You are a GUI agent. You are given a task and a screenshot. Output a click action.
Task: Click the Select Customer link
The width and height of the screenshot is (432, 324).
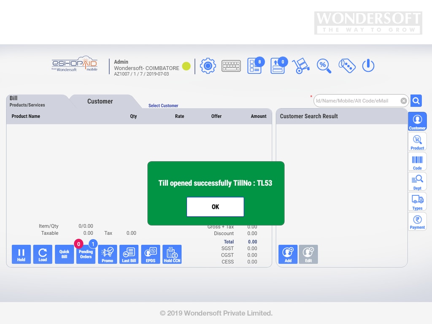pos(163,105)
